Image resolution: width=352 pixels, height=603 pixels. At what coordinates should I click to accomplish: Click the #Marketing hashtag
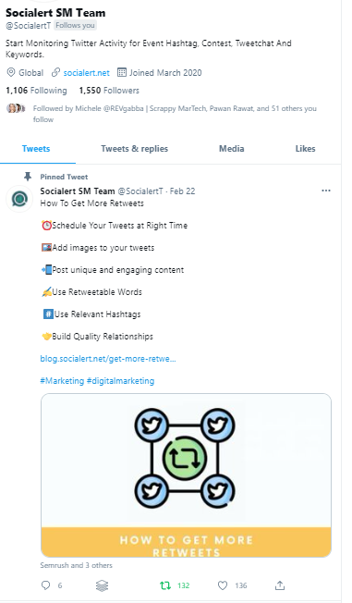[62, 381]
